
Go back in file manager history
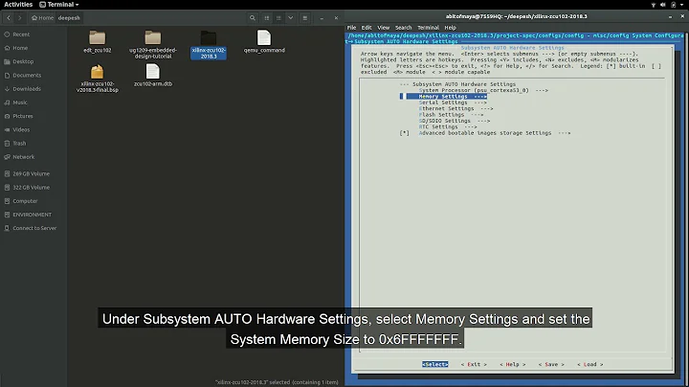point(9,18)
